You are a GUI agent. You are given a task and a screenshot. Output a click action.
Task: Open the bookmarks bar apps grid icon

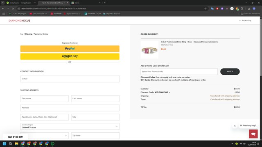click(x=4, y=13)
